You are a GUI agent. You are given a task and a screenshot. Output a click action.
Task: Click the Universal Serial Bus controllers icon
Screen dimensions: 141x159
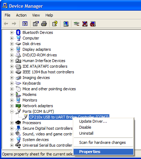(18, 145)
